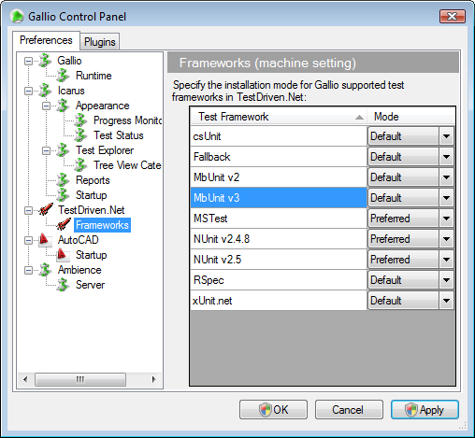This screenshot has width=475, height=438.
Task: Collapse the Test Explorer tree node
Action: 46,150
